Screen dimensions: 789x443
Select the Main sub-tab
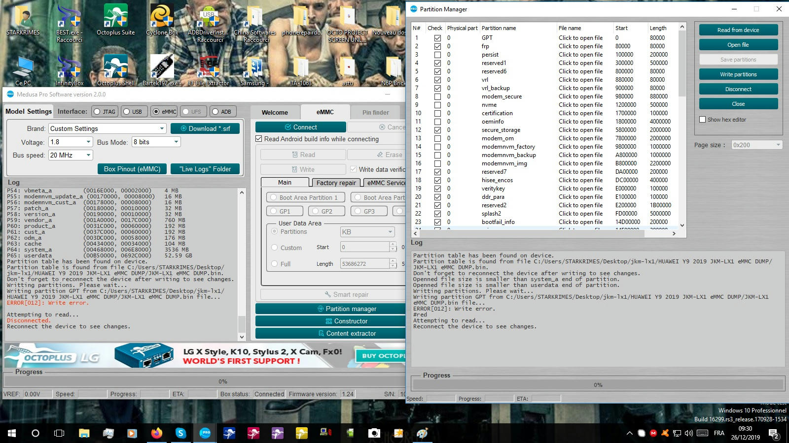click(285, 182)
